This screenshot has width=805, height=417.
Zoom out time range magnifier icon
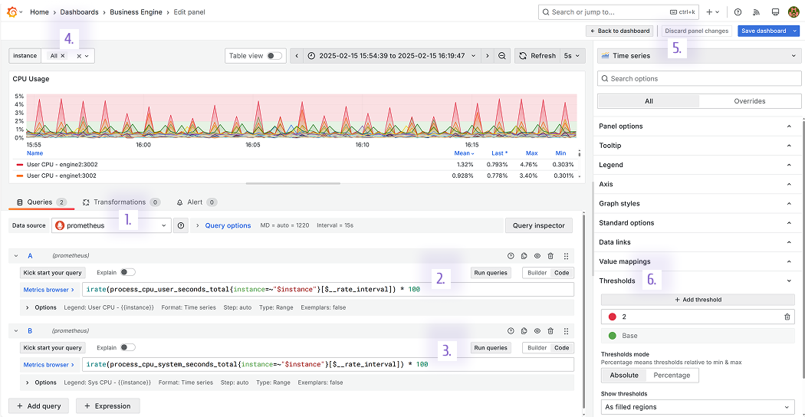coord(502,55)
